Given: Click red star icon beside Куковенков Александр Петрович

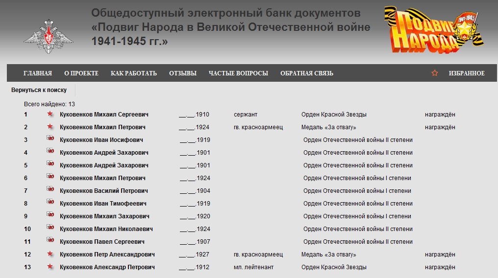Looking at the screenshot, I should (50, 267).
